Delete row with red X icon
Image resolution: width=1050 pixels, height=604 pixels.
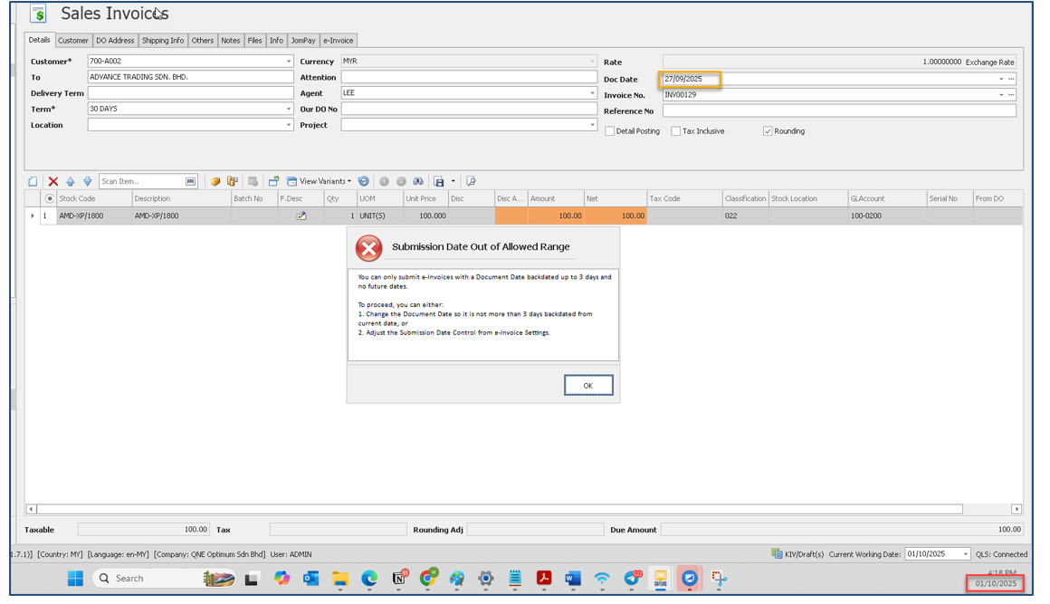coord(52,181)
